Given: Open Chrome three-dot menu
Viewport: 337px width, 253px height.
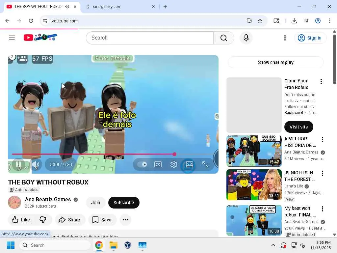Looking at the screenshot, I should click(330, 21).
